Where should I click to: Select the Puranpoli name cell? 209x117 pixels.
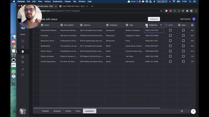click(49, 35)
